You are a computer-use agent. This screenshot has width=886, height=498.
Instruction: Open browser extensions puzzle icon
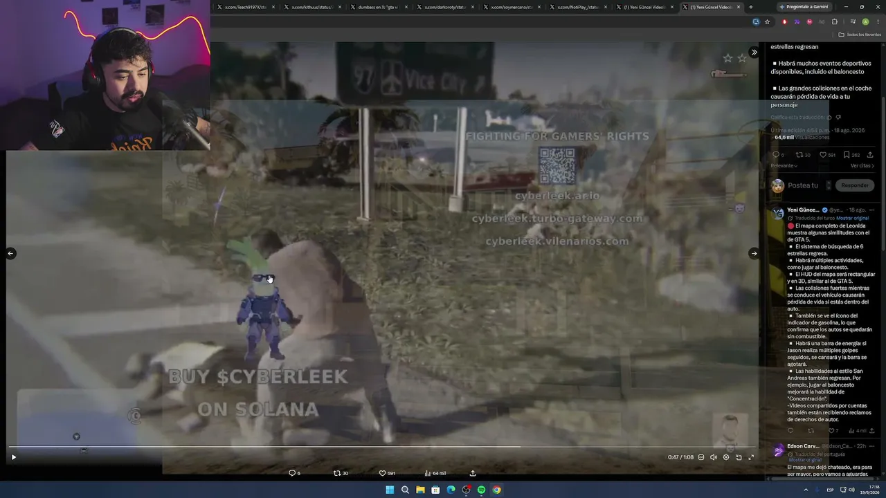click(x=834, y=21)
